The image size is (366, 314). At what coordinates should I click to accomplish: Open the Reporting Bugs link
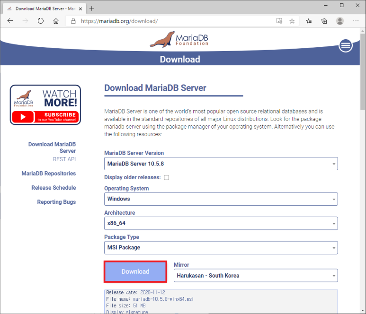pos(56,202)
